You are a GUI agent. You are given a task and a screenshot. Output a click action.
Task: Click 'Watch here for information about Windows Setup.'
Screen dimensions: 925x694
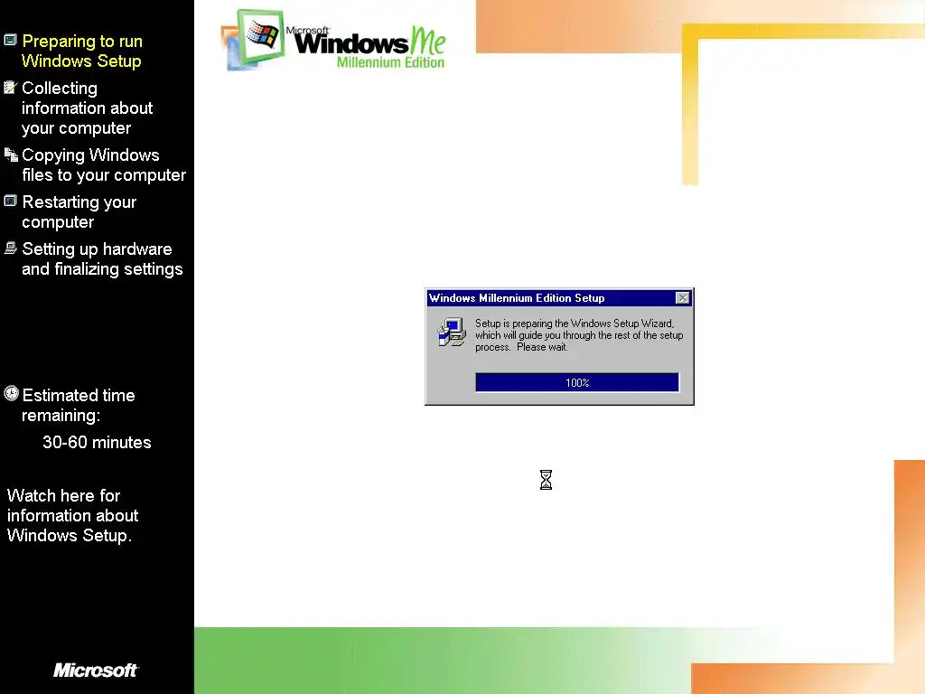click(x=72, y=515)
